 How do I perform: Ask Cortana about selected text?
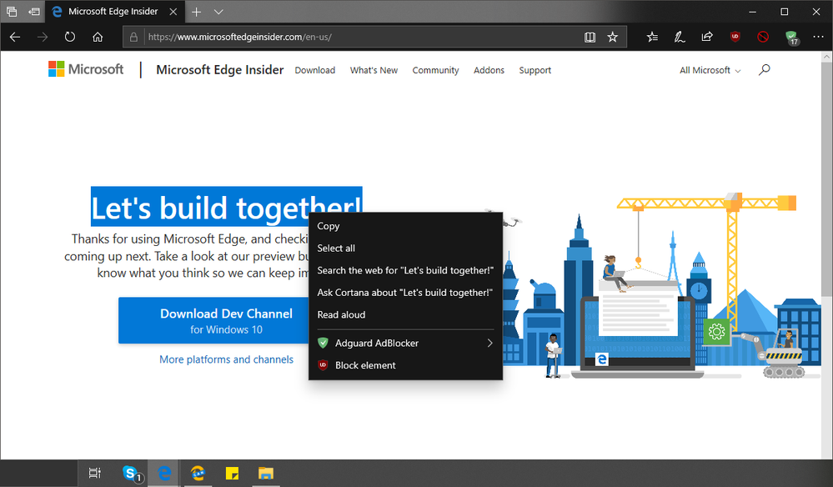[x=405, y=293]
